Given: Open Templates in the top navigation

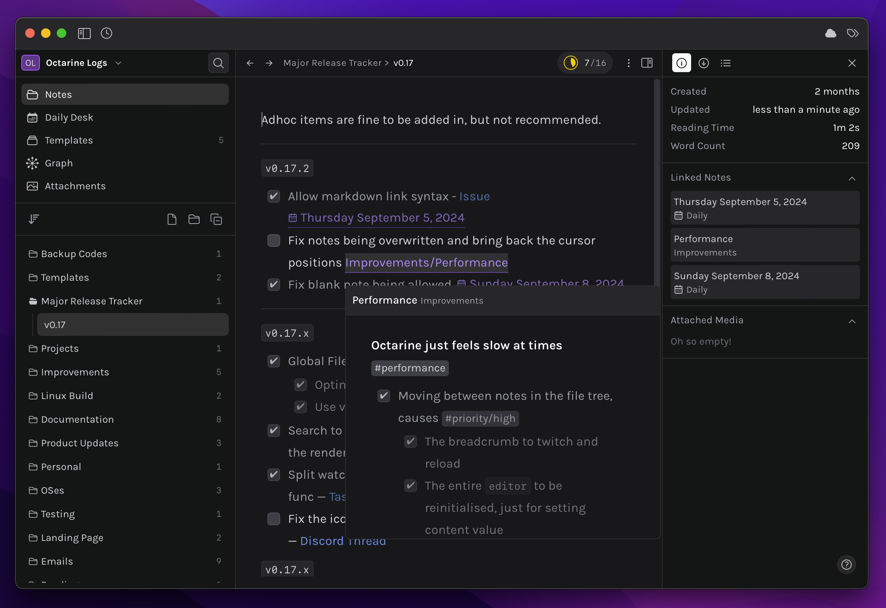Looking at the screenshot, I should (x=125, y=140).
